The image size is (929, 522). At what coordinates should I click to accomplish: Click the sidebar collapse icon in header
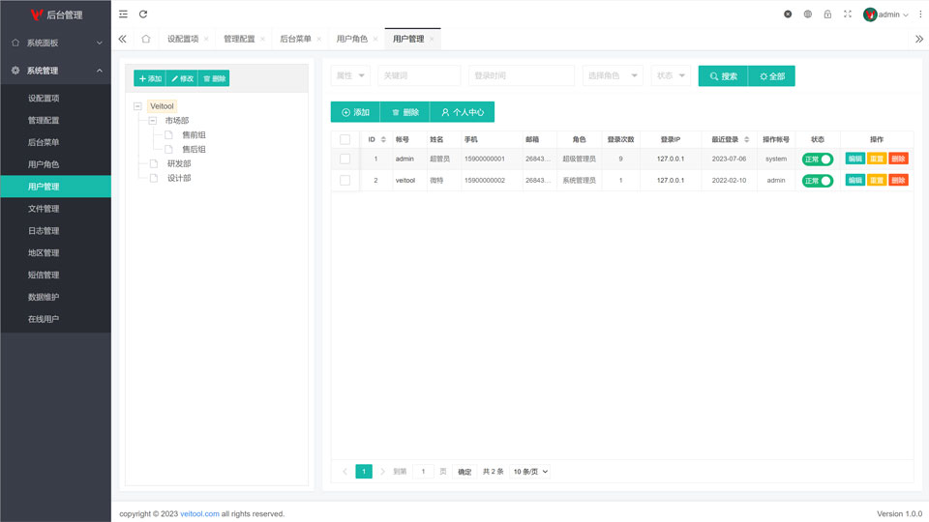(x=123, y=14)
